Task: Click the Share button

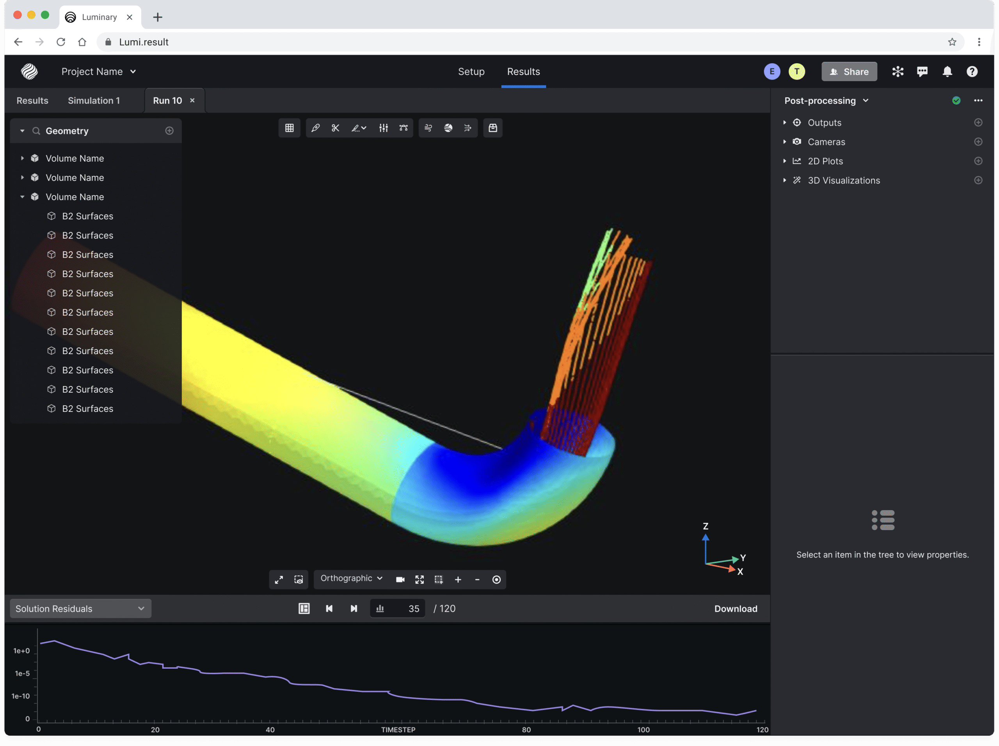Action: pos(849,71)
